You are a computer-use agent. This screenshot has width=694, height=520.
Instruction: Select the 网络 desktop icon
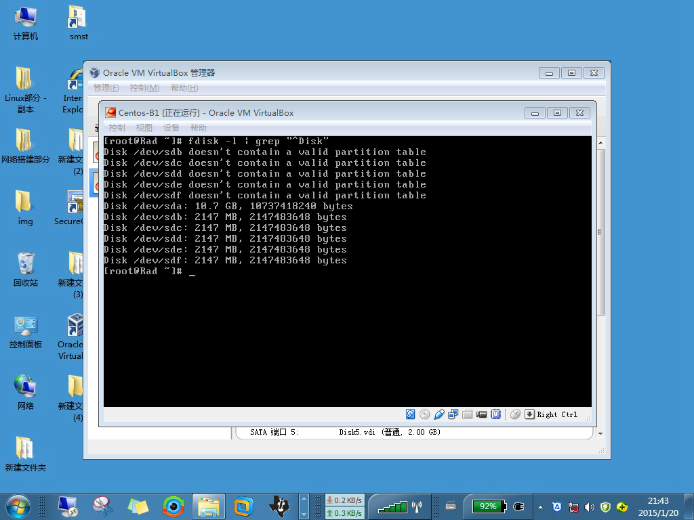[x=25, y=393]
